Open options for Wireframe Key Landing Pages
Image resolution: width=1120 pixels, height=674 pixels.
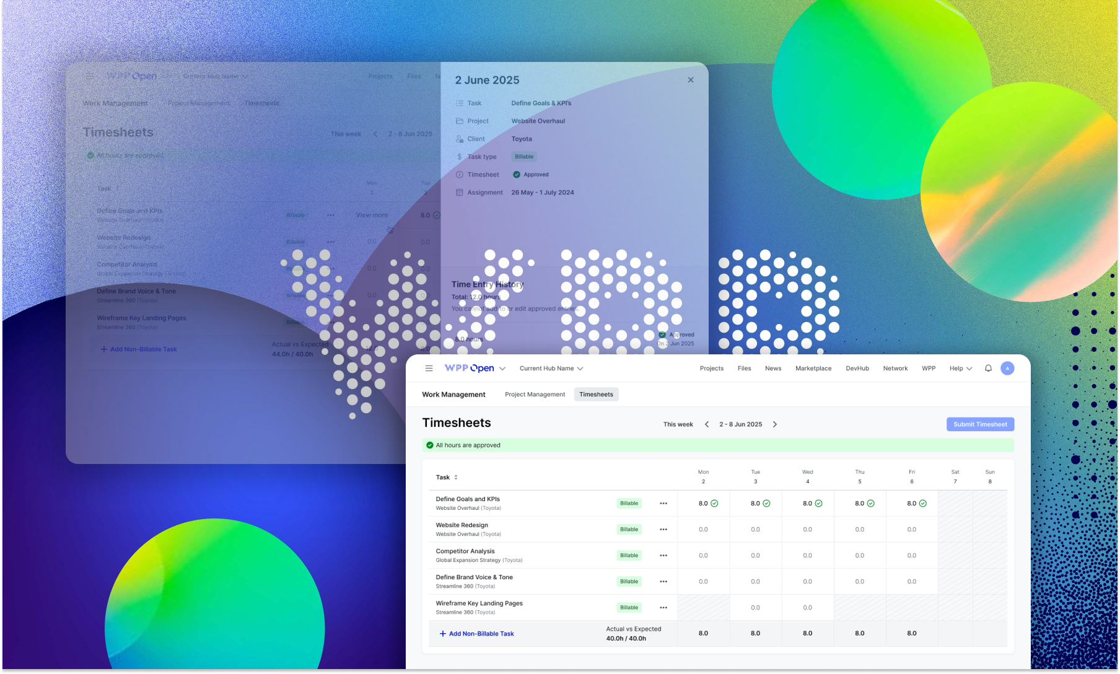tap(663, 608)
